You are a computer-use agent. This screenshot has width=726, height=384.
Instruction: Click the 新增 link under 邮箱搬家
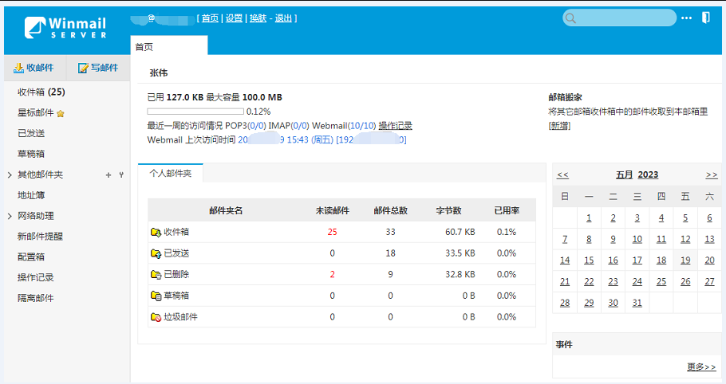pos(559,126)
